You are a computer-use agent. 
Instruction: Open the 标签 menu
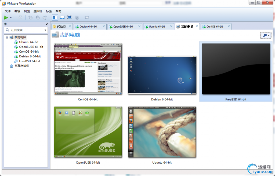[49, 11]
